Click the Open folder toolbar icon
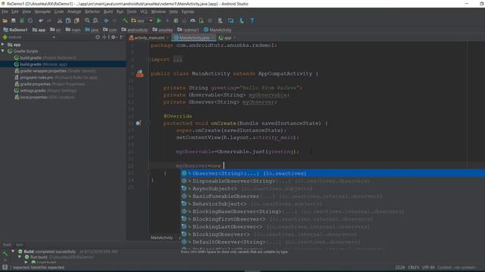 pyautogui.click(x=5, y=20)
